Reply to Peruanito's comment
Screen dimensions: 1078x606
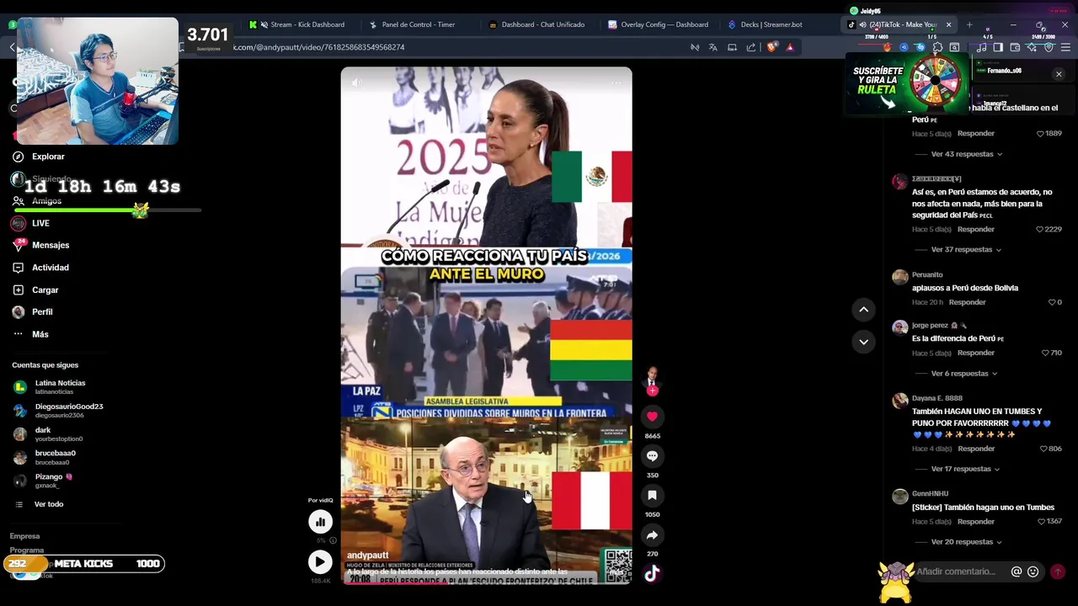967,302
